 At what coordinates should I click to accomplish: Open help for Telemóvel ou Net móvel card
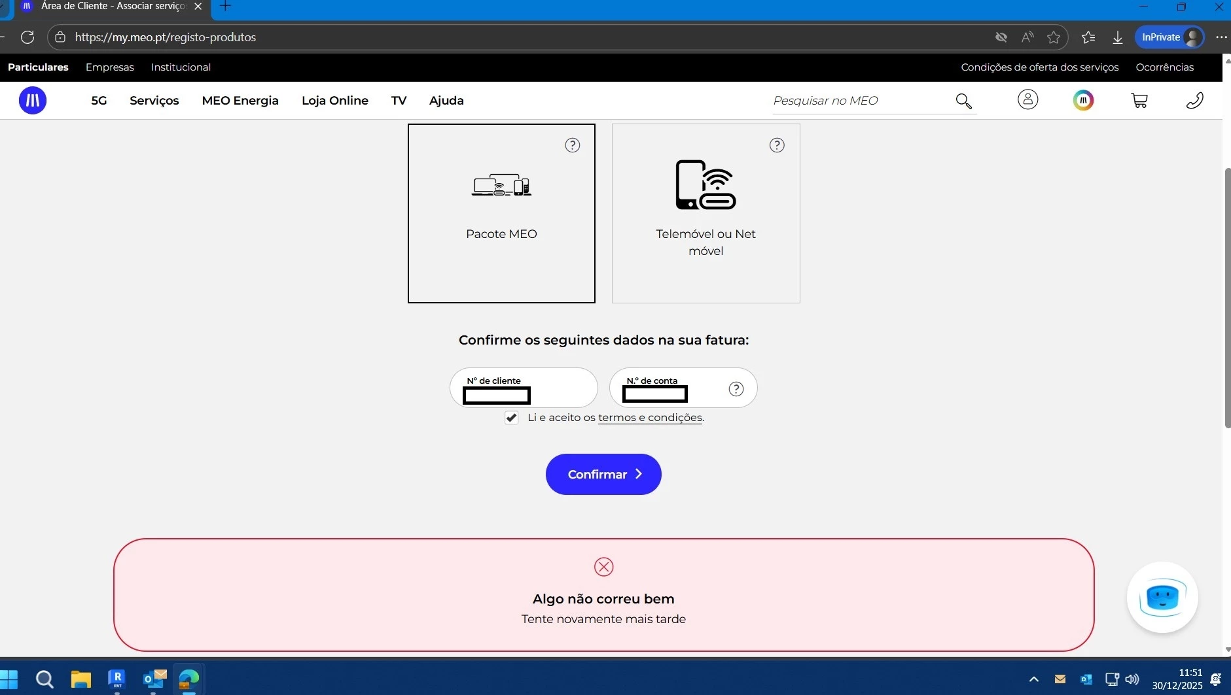click(x=777, y=145)
